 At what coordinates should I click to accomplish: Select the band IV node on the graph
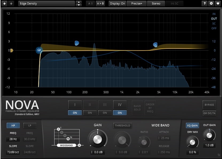[155, 45]
